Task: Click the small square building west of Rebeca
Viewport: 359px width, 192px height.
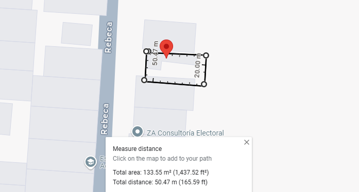Action: 77,34
